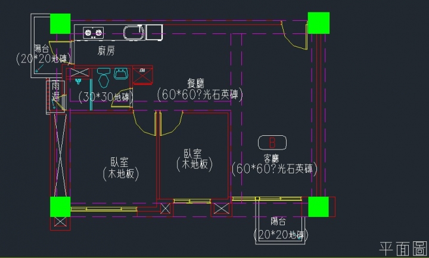Click the red crossed shaft box beside washbasin
Image resolution: width=429 pixels, height=258 pixels.
pyautogui.click(x=143, y=75)
